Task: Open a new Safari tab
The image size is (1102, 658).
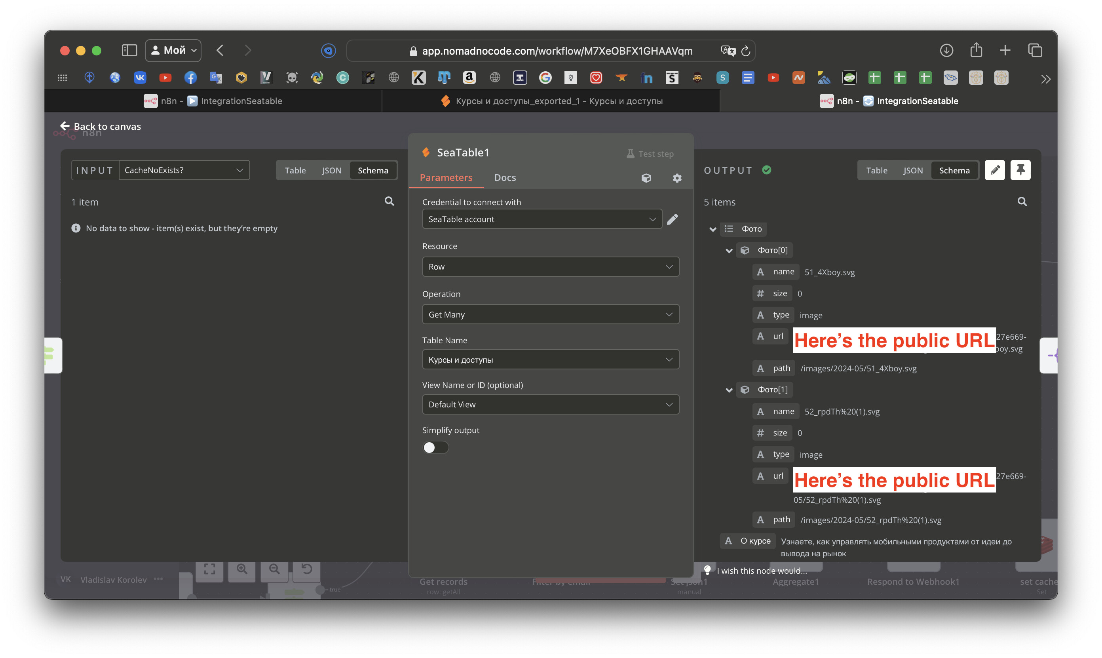Action: click(1005, 50)
